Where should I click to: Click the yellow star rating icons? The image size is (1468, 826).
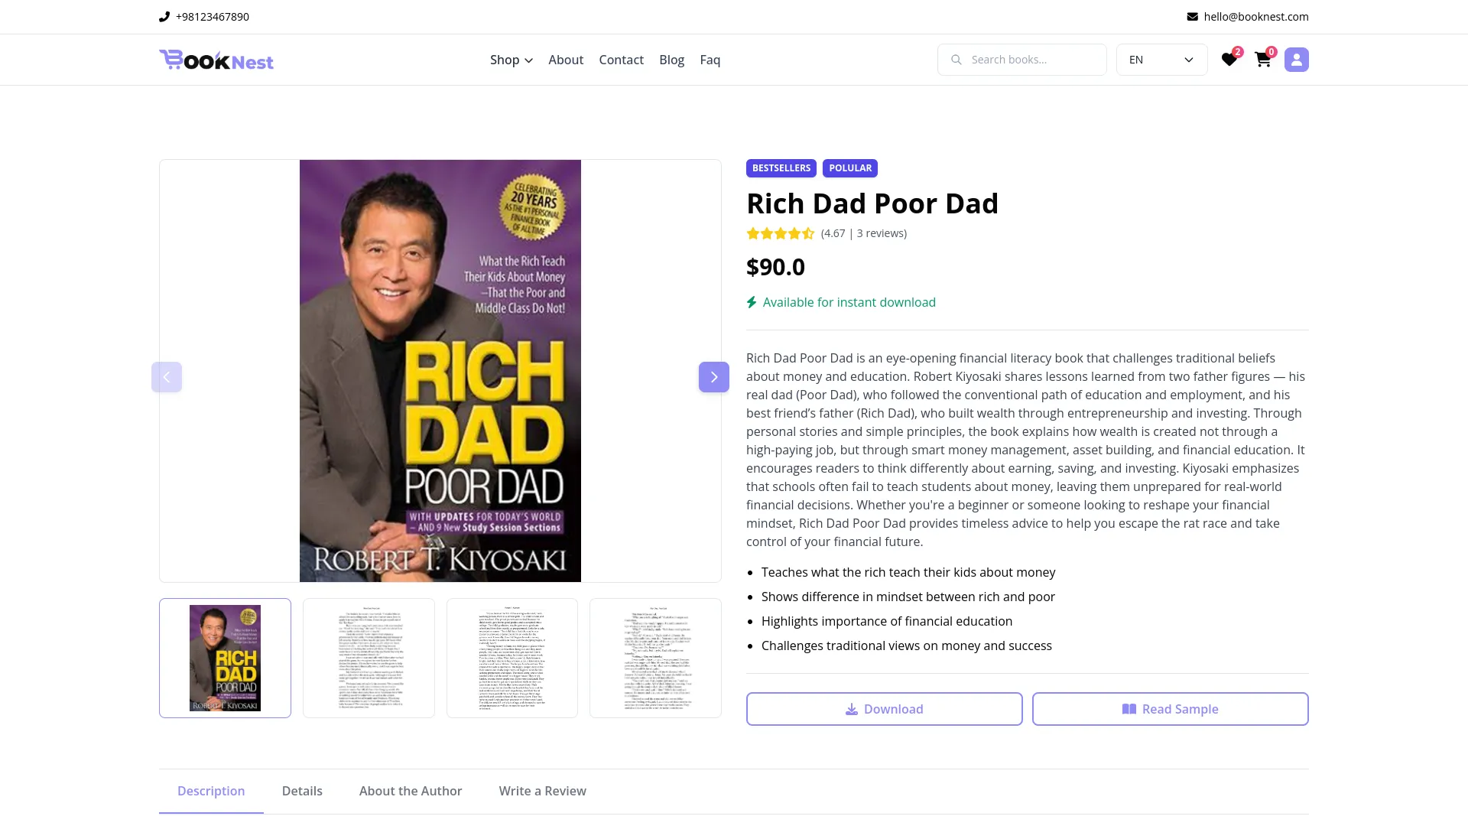tap(781, 233)
